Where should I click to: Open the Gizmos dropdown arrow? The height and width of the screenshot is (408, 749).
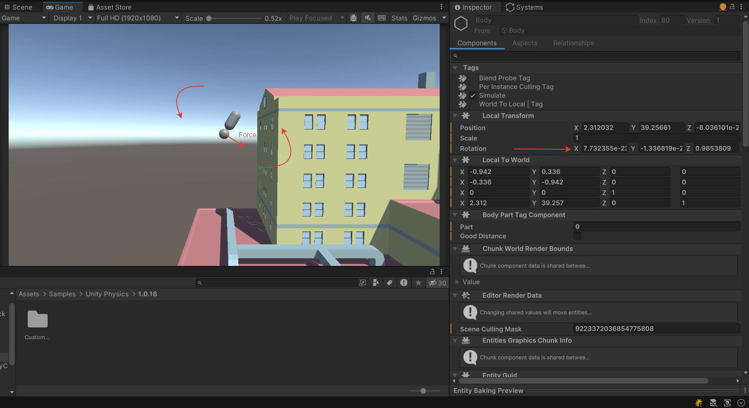444,18
